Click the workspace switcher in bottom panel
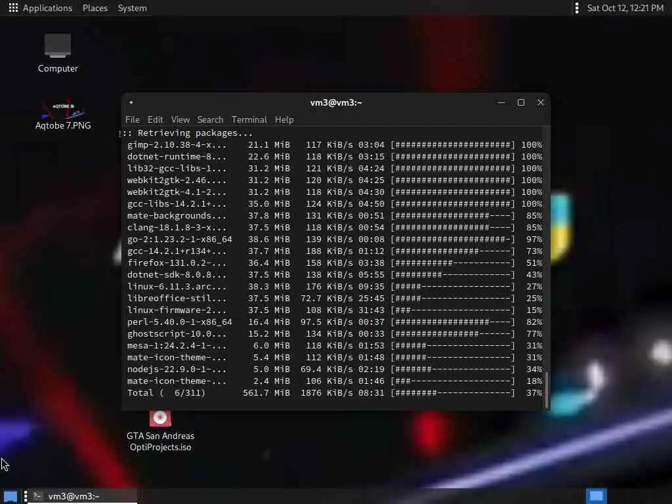The image size is (672, 504). tap(596, 496)
